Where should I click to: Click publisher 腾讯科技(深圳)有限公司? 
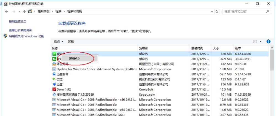[155, 79]
